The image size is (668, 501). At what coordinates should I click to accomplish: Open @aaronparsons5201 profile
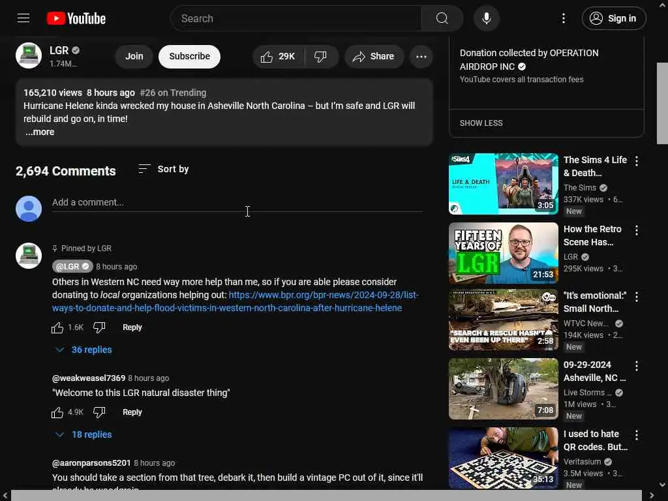click(91, 463)
